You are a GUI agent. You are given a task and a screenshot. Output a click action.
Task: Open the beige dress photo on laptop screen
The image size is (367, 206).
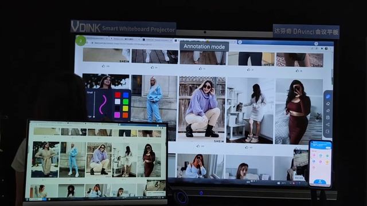pyautogui.click(x=45, y=159)
